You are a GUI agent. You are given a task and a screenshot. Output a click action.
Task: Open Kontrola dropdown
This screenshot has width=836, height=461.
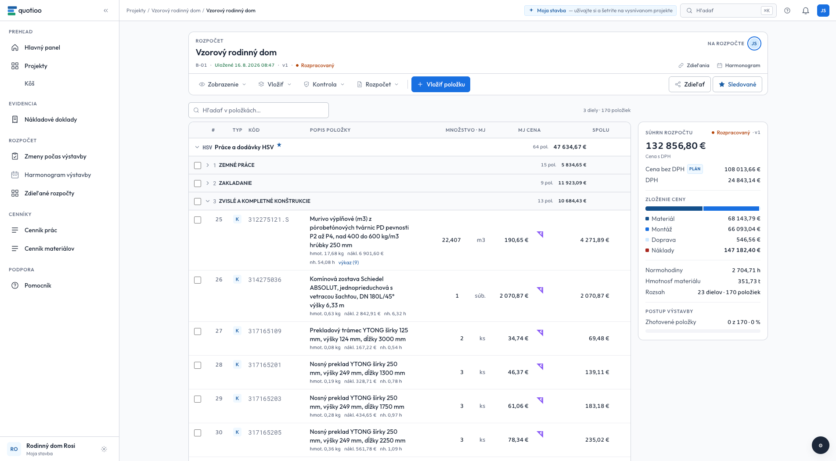tap(324, 84)
